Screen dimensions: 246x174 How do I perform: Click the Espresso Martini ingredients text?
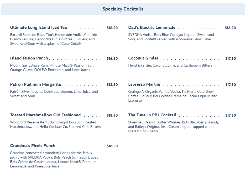(x=173, y=96)
